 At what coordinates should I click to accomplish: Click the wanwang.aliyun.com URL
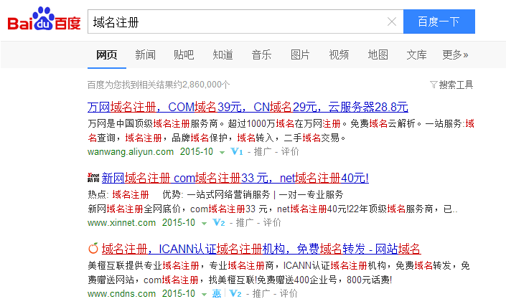point(131,151)
